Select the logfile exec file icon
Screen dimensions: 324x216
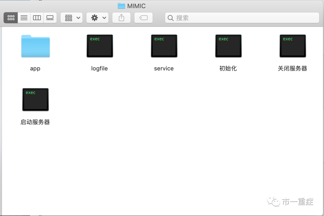tap(100, 46)
